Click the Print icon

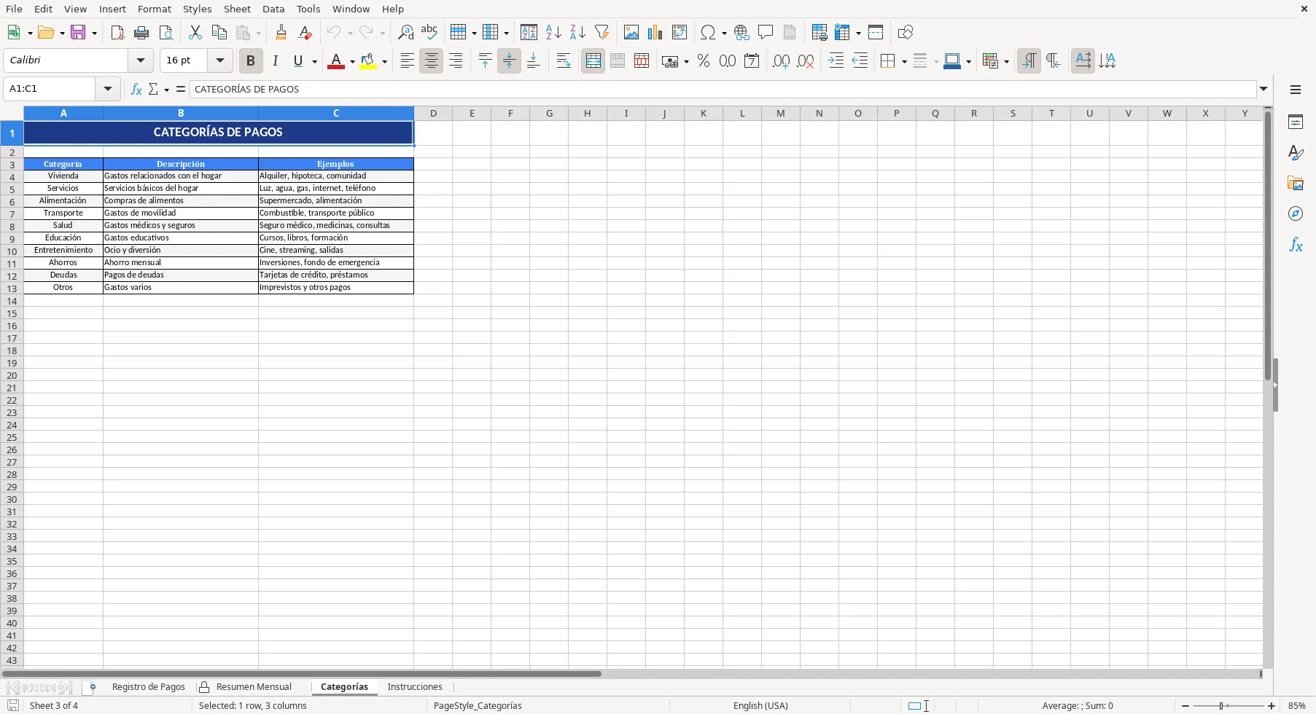(x=141, y=32)
